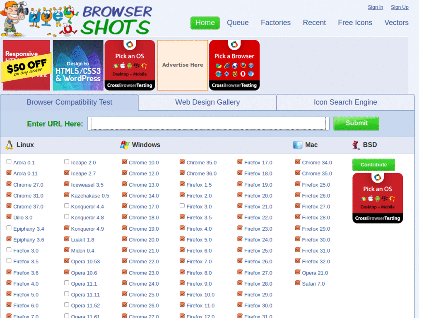Viewport: 424px width, 318px height.
Task: Switch to Icon Search Engine tab
Action: coord(345,102)
